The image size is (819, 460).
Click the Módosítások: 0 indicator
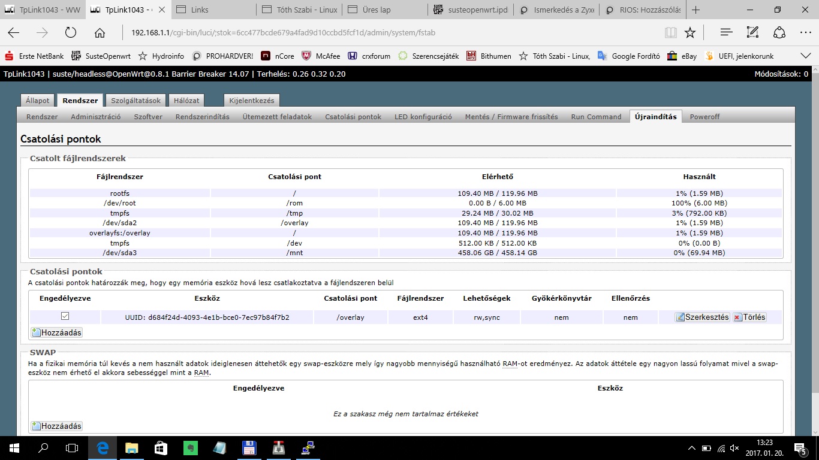click(x=781, y=74)
